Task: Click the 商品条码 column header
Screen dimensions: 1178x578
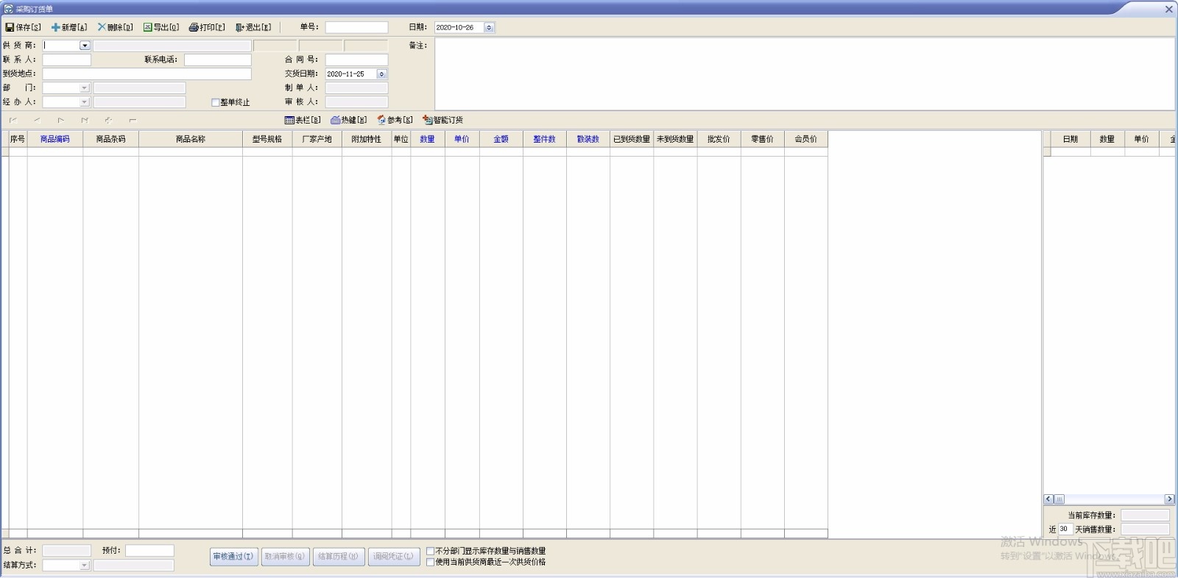Action: [111, 139]
